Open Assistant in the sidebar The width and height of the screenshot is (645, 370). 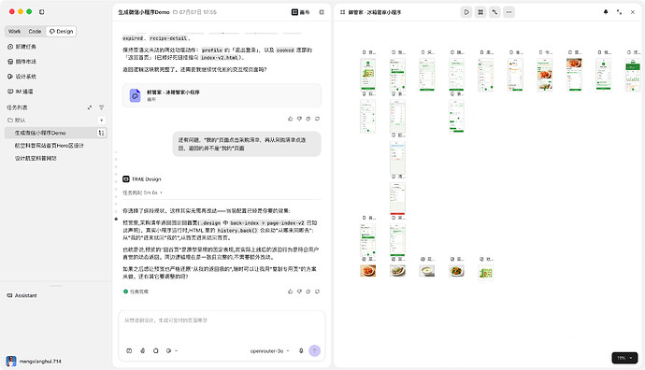(21, 295)
